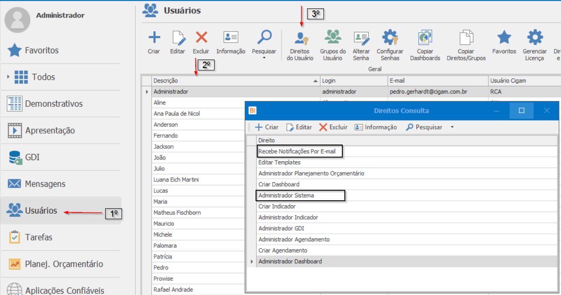
Task: Select the Criar Agendamento right
Action: [x=407, y=250]
